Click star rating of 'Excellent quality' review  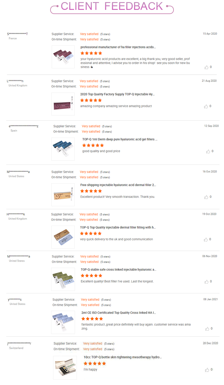[91, 276]
